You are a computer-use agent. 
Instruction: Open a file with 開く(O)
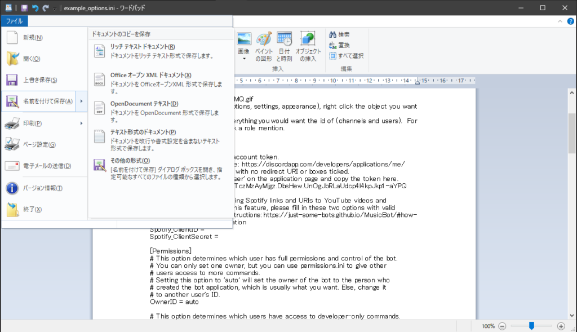click(45, 59)
